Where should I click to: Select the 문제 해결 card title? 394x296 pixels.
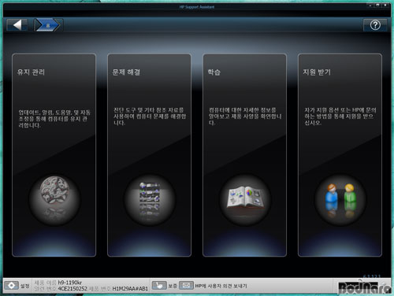pyautogui.click(x=126, y=72)
